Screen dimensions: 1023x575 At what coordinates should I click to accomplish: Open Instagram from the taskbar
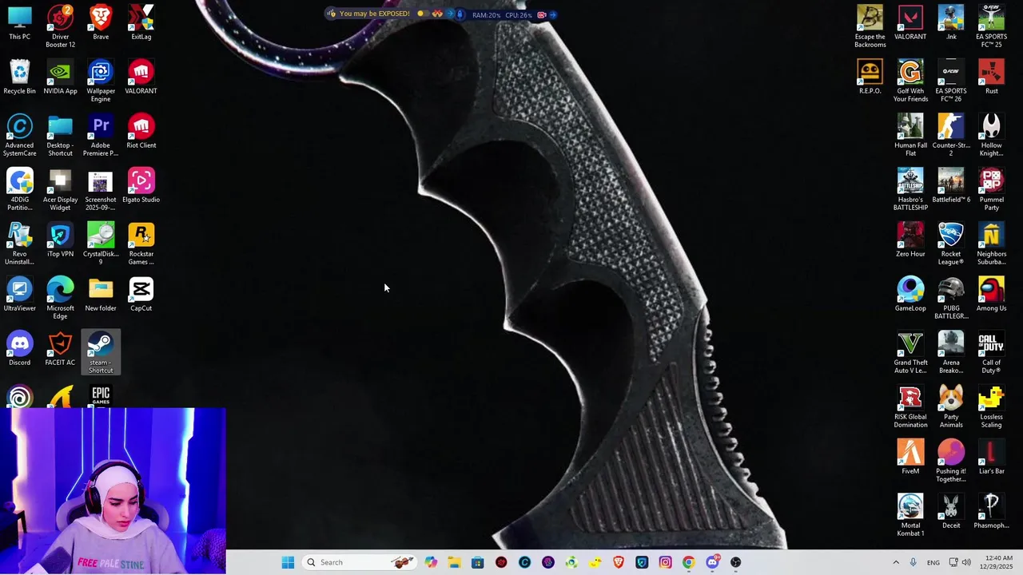click(666, 562)
